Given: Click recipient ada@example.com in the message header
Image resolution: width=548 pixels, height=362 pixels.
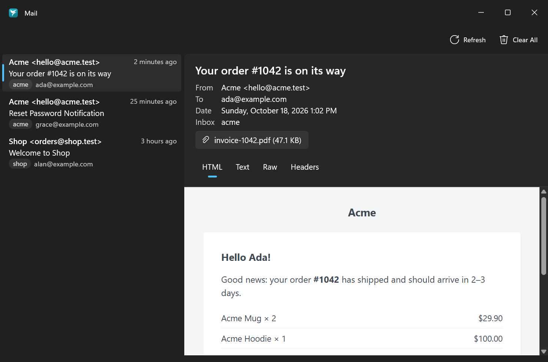Looking at the screenshot, I should click(x=254, y=99).
